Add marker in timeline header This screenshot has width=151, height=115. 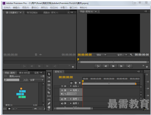pyautogui.click(x=80, y=83)
